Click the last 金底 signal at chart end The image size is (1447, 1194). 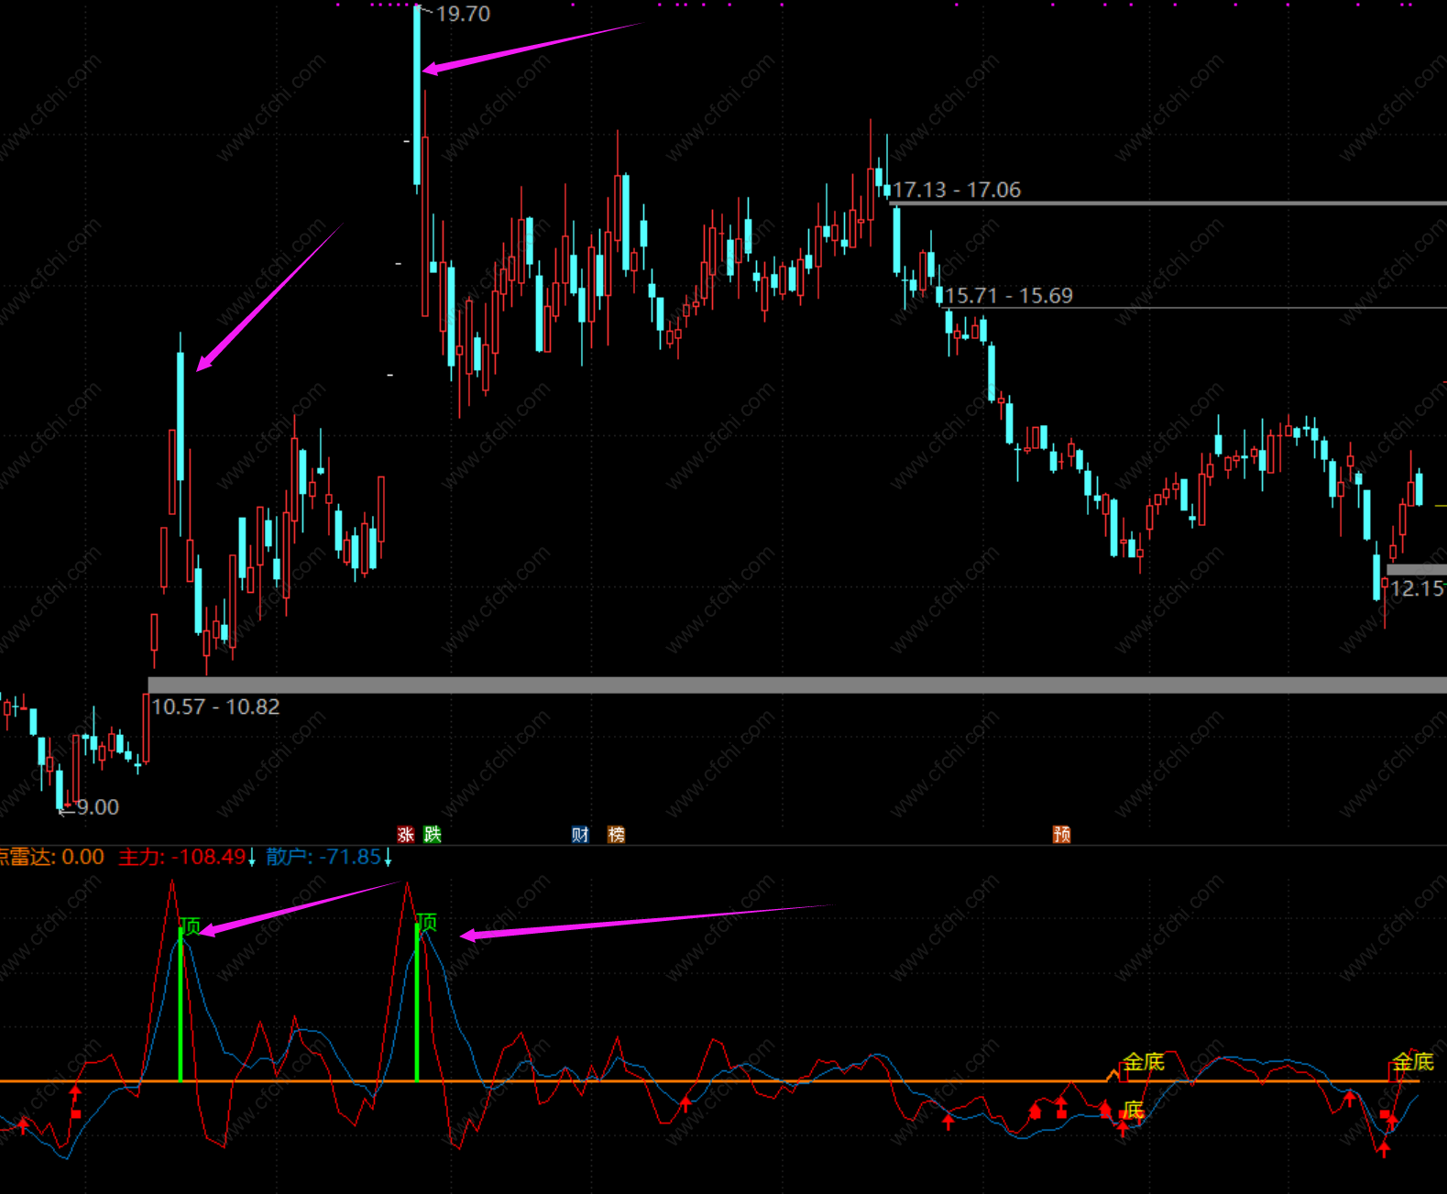(1412, 1062)
